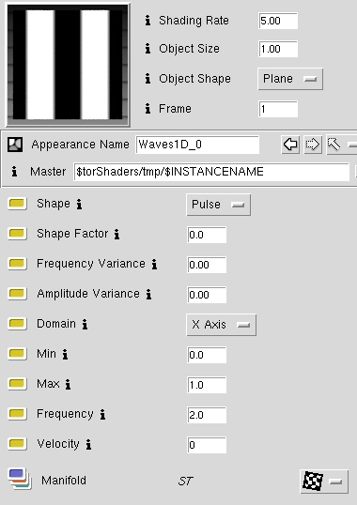Click the forward dashed arrow icon
This screenshot has height=505, width=357.
point(313,145)
